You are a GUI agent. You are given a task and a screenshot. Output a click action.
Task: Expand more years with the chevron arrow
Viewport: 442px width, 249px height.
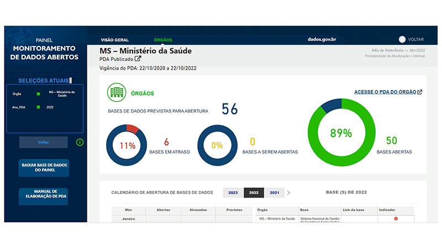pos(288,193)
